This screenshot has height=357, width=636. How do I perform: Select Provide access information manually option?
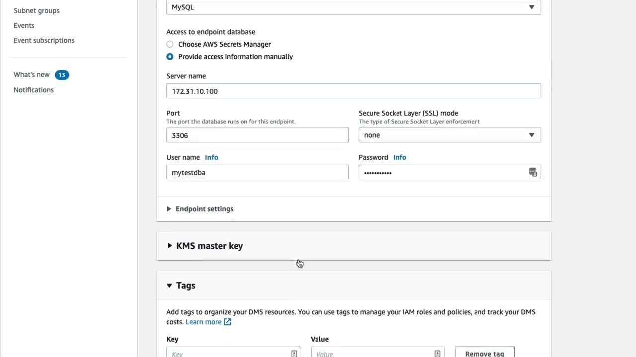[x=170, y=57]
